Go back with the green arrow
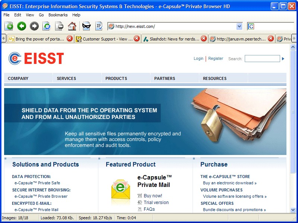 pyautogui.click(x=22, y=26)
